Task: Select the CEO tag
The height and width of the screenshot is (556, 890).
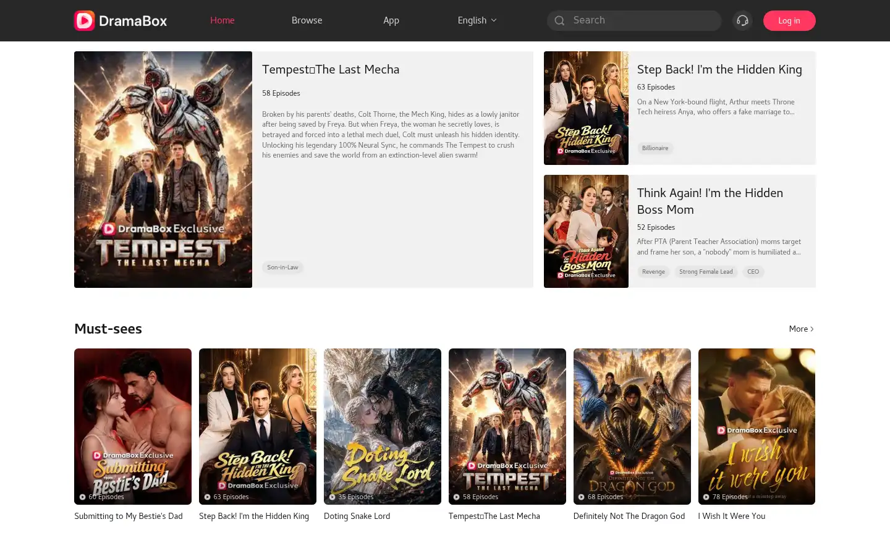Action: [x=753, y=272]
